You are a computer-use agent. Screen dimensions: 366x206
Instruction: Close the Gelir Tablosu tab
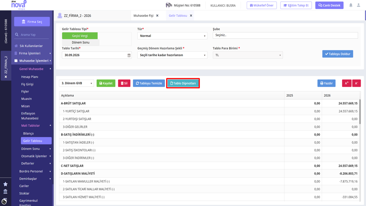click(191, 16)
